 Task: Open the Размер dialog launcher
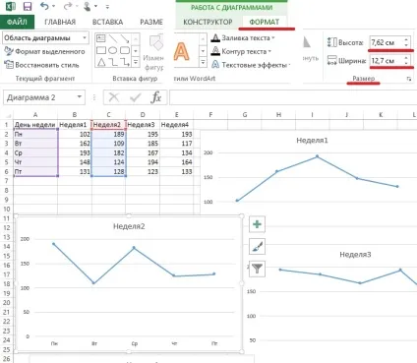(x=409, y=79)
